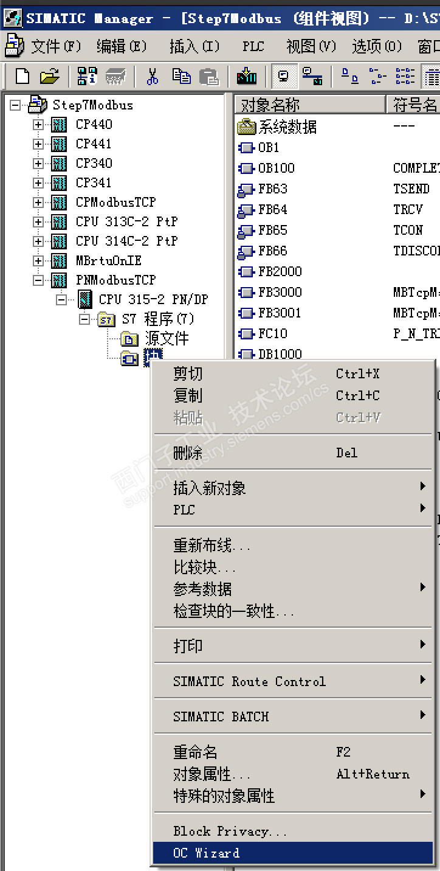The image size is (440, 871).
Task: Expand the CPU 313C-2 PtP node
Action: (x=38, y=222)
